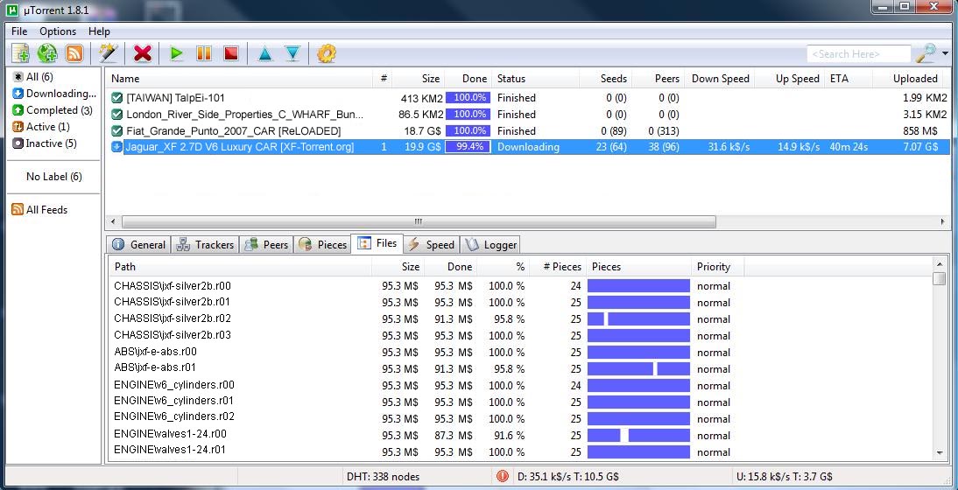Click the Create New Torrent wand icon
Image resolution: width=958 pixels, height=490 pixels.
(x=108, y=53)
